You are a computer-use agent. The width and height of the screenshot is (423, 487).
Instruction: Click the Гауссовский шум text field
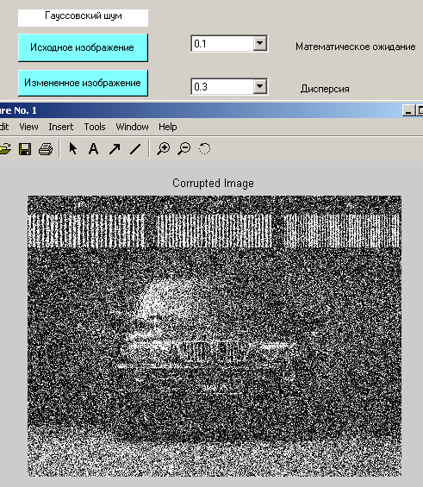tap(83, 18)
